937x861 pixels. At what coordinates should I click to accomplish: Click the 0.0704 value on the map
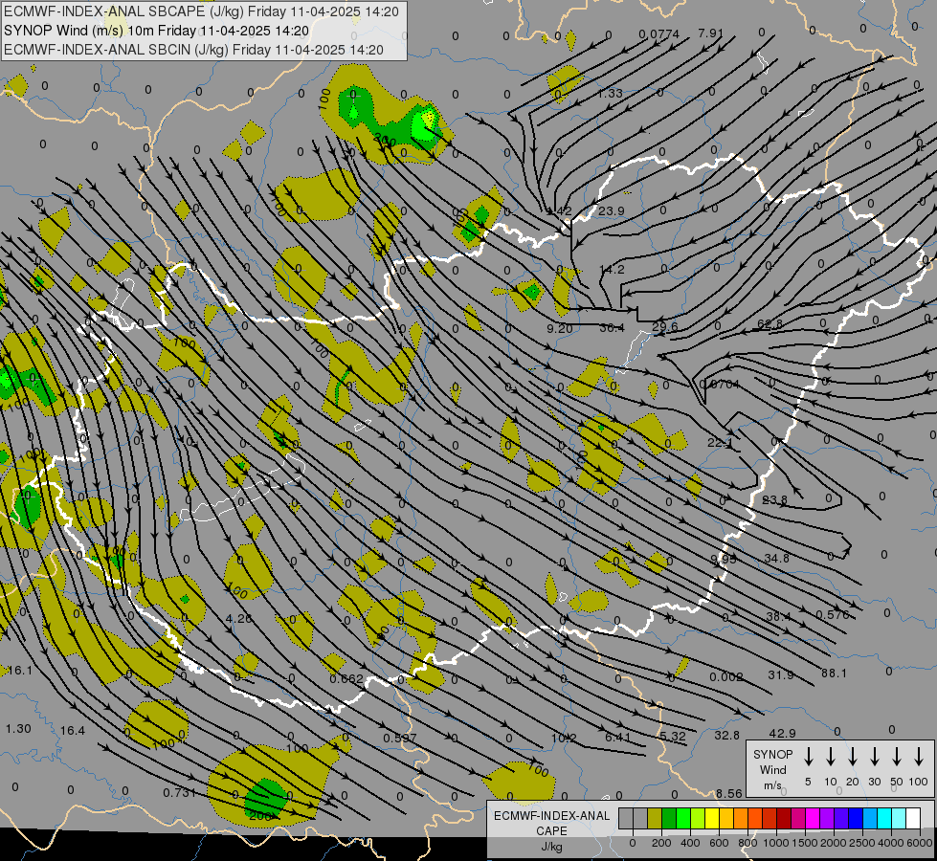pyautogui.click(x=720, y=385)
